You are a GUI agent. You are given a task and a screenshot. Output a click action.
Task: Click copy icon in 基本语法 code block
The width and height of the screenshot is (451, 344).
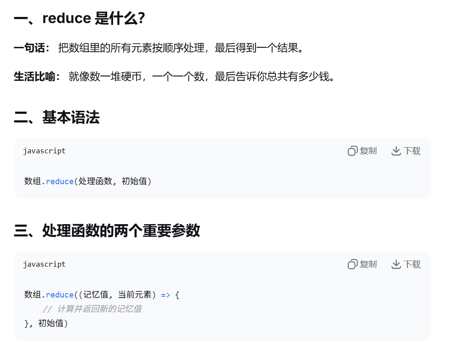point(353,151)
